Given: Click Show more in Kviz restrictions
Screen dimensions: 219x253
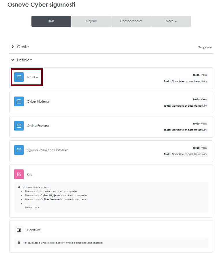Looking at the screenshot, I should pyautogui.click(x=32, y=207).
